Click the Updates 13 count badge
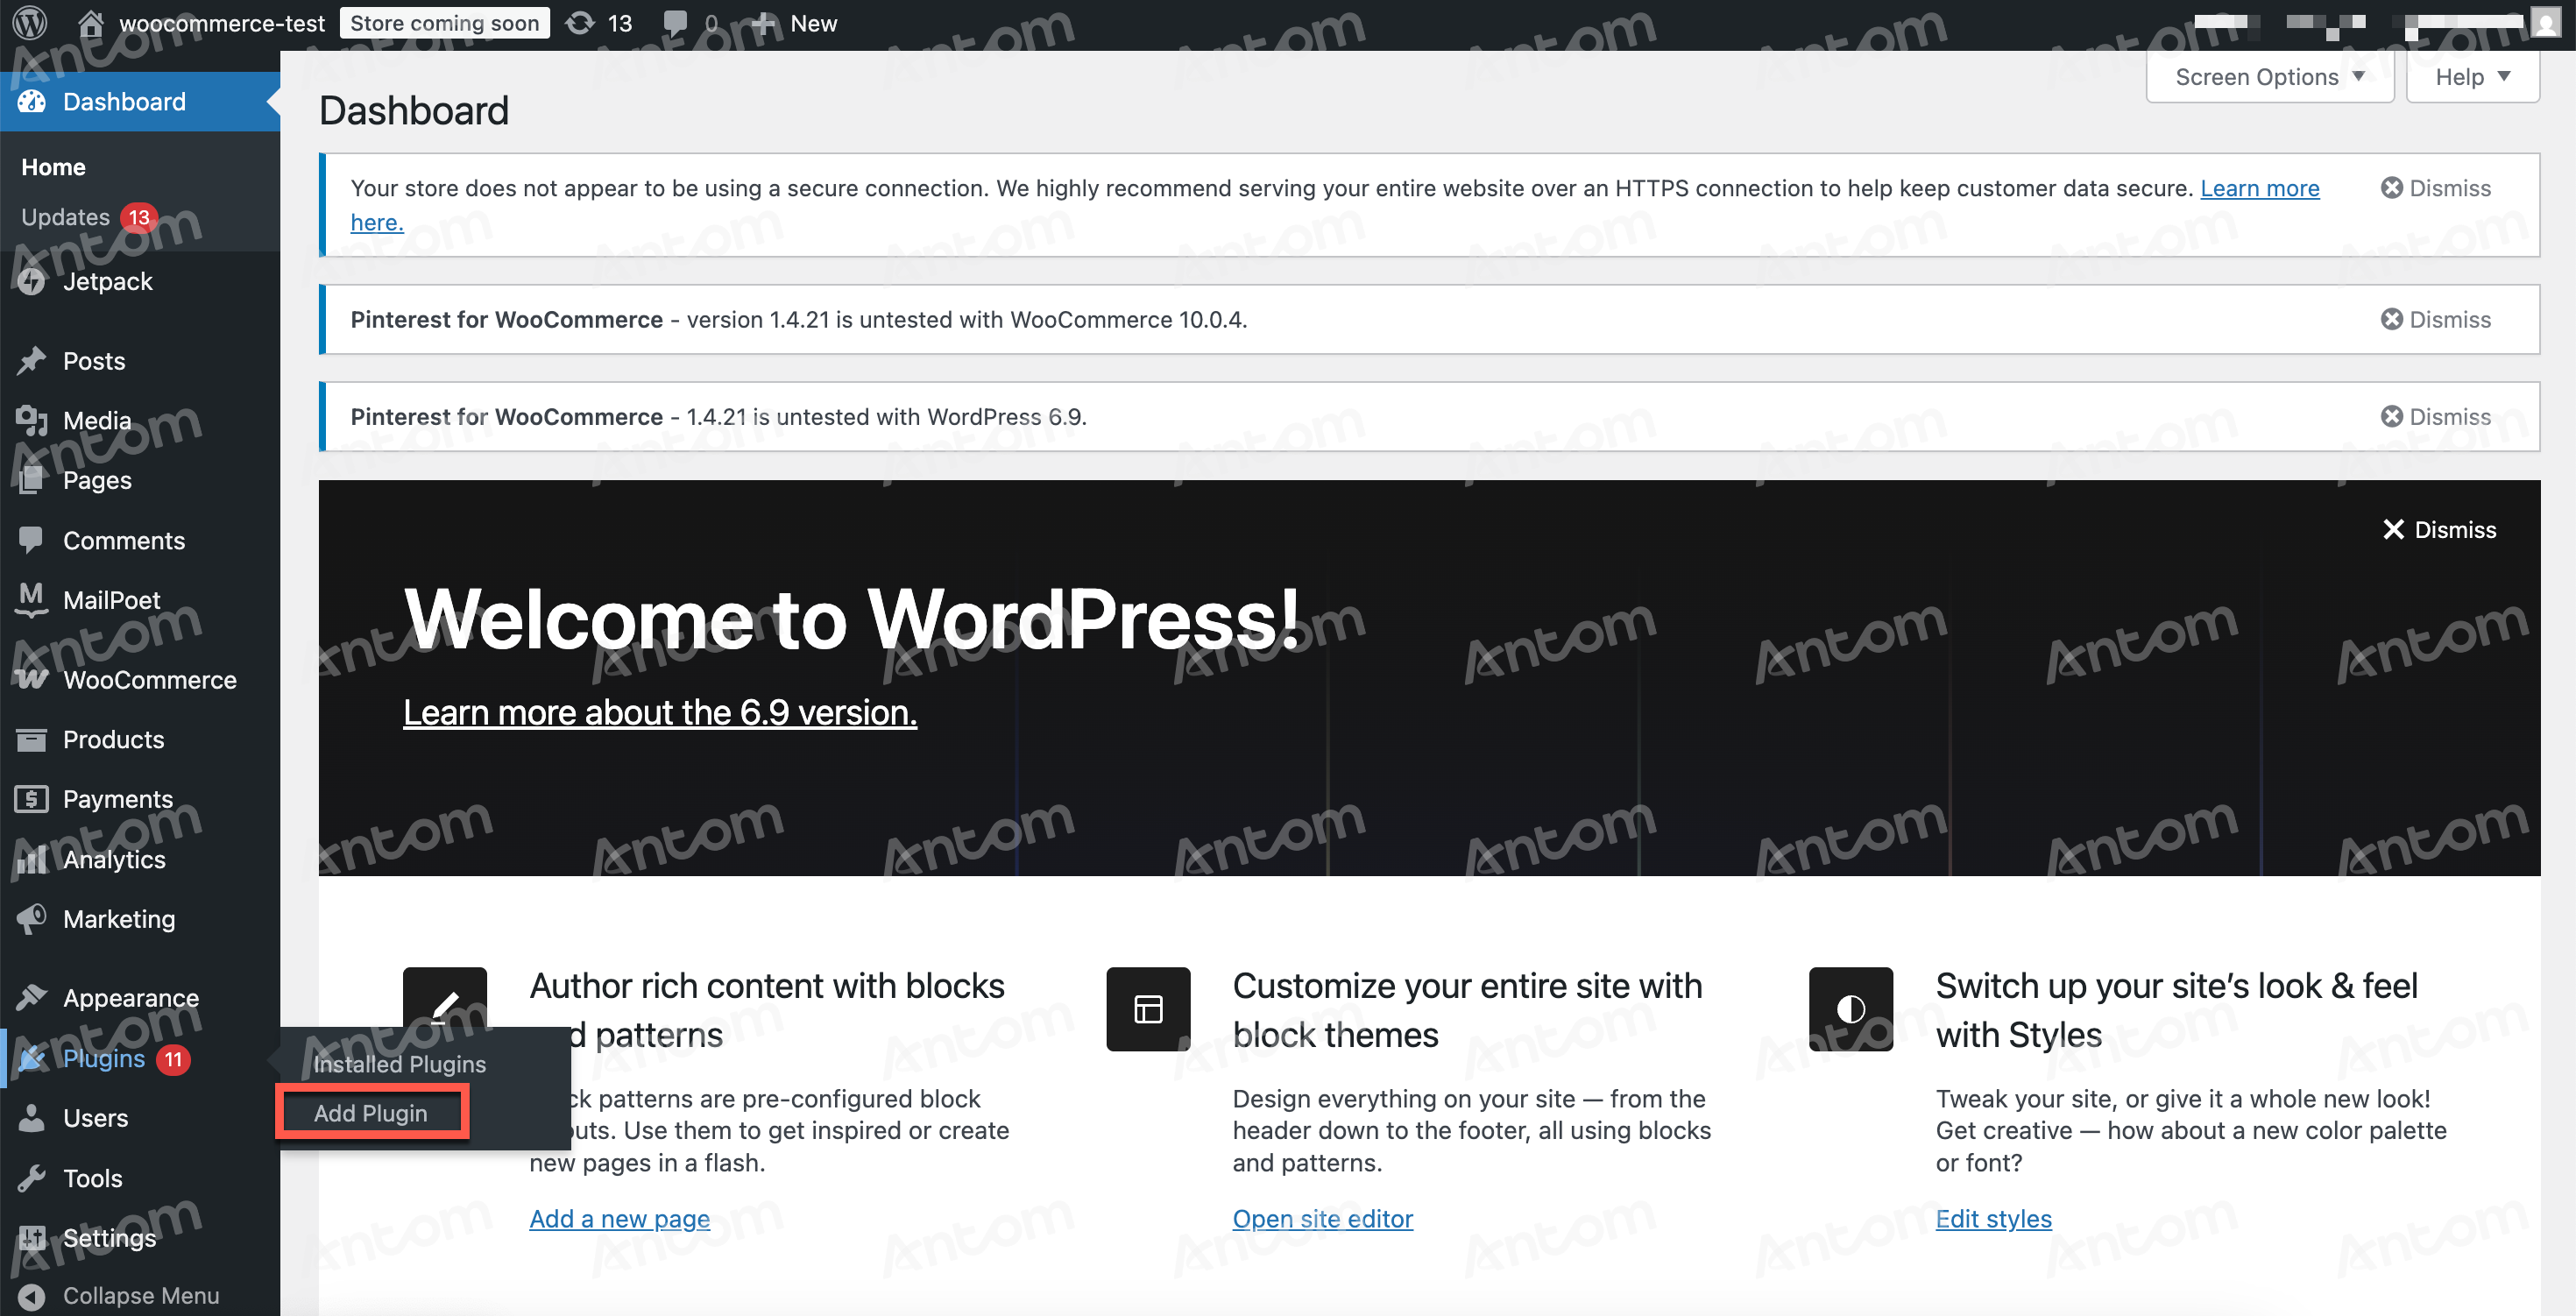The image size is (2576, 1316). click(x=139, y=217)
